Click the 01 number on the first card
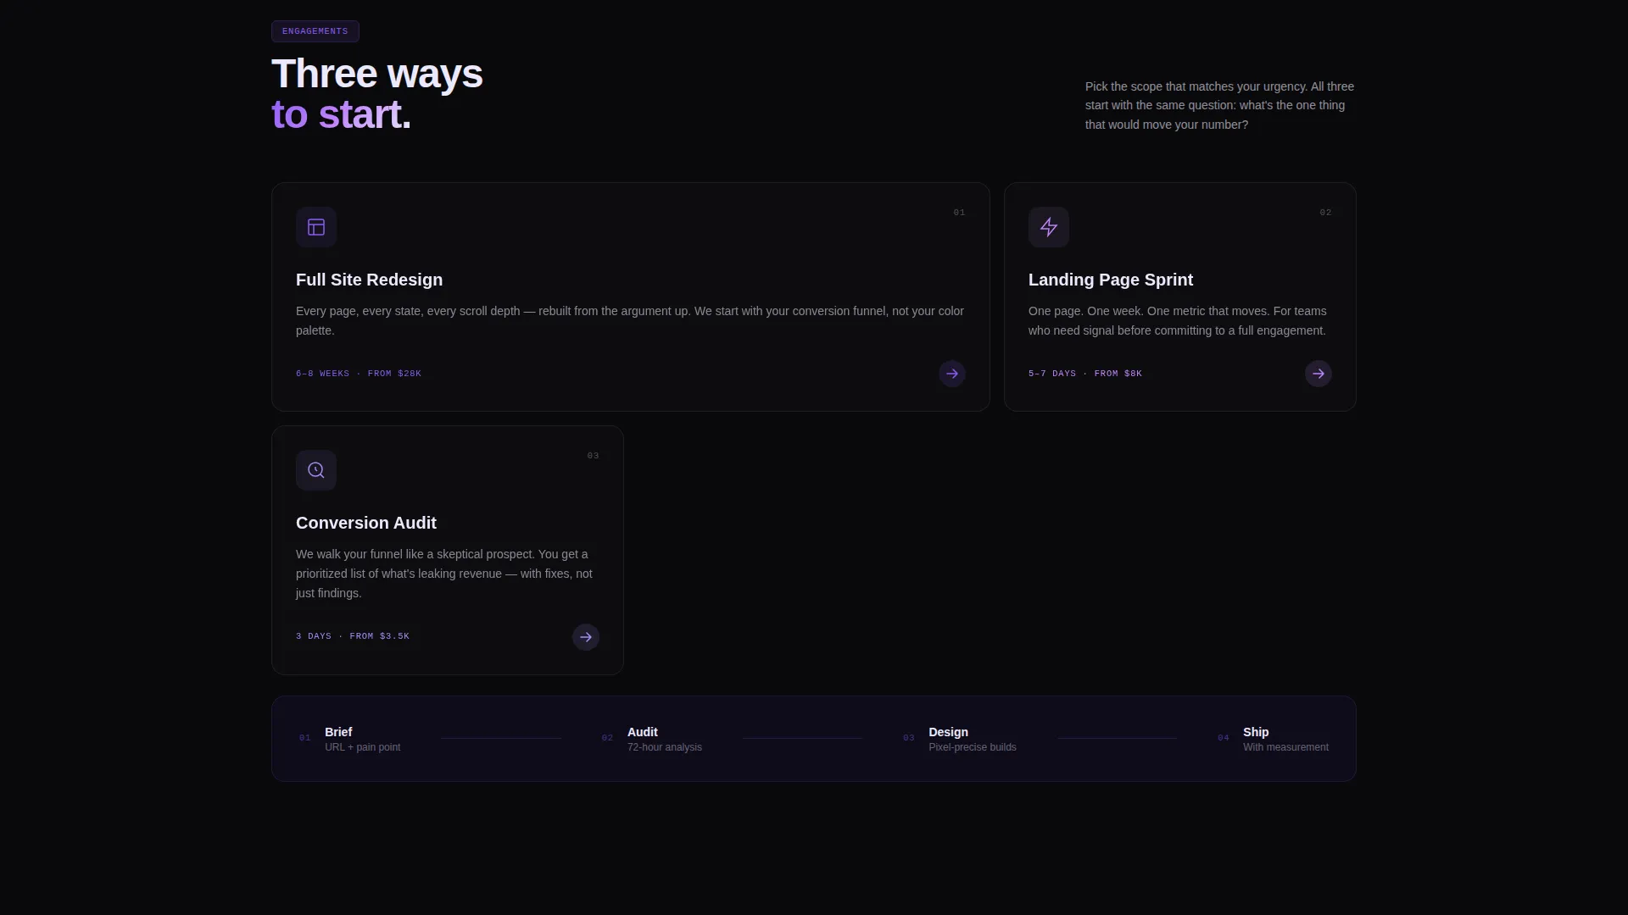Image resolution: width=1628 pixels, height=915 pixels. click(x=959, y=213)
